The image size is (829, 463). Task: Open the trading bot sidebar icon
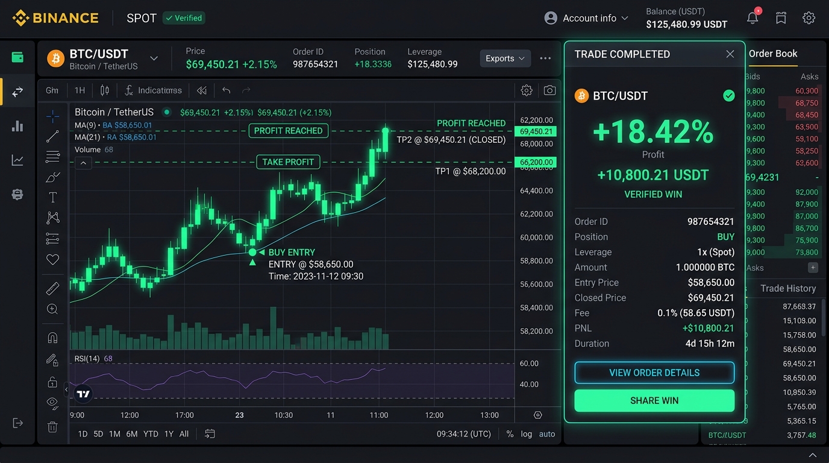click(17, 195)
